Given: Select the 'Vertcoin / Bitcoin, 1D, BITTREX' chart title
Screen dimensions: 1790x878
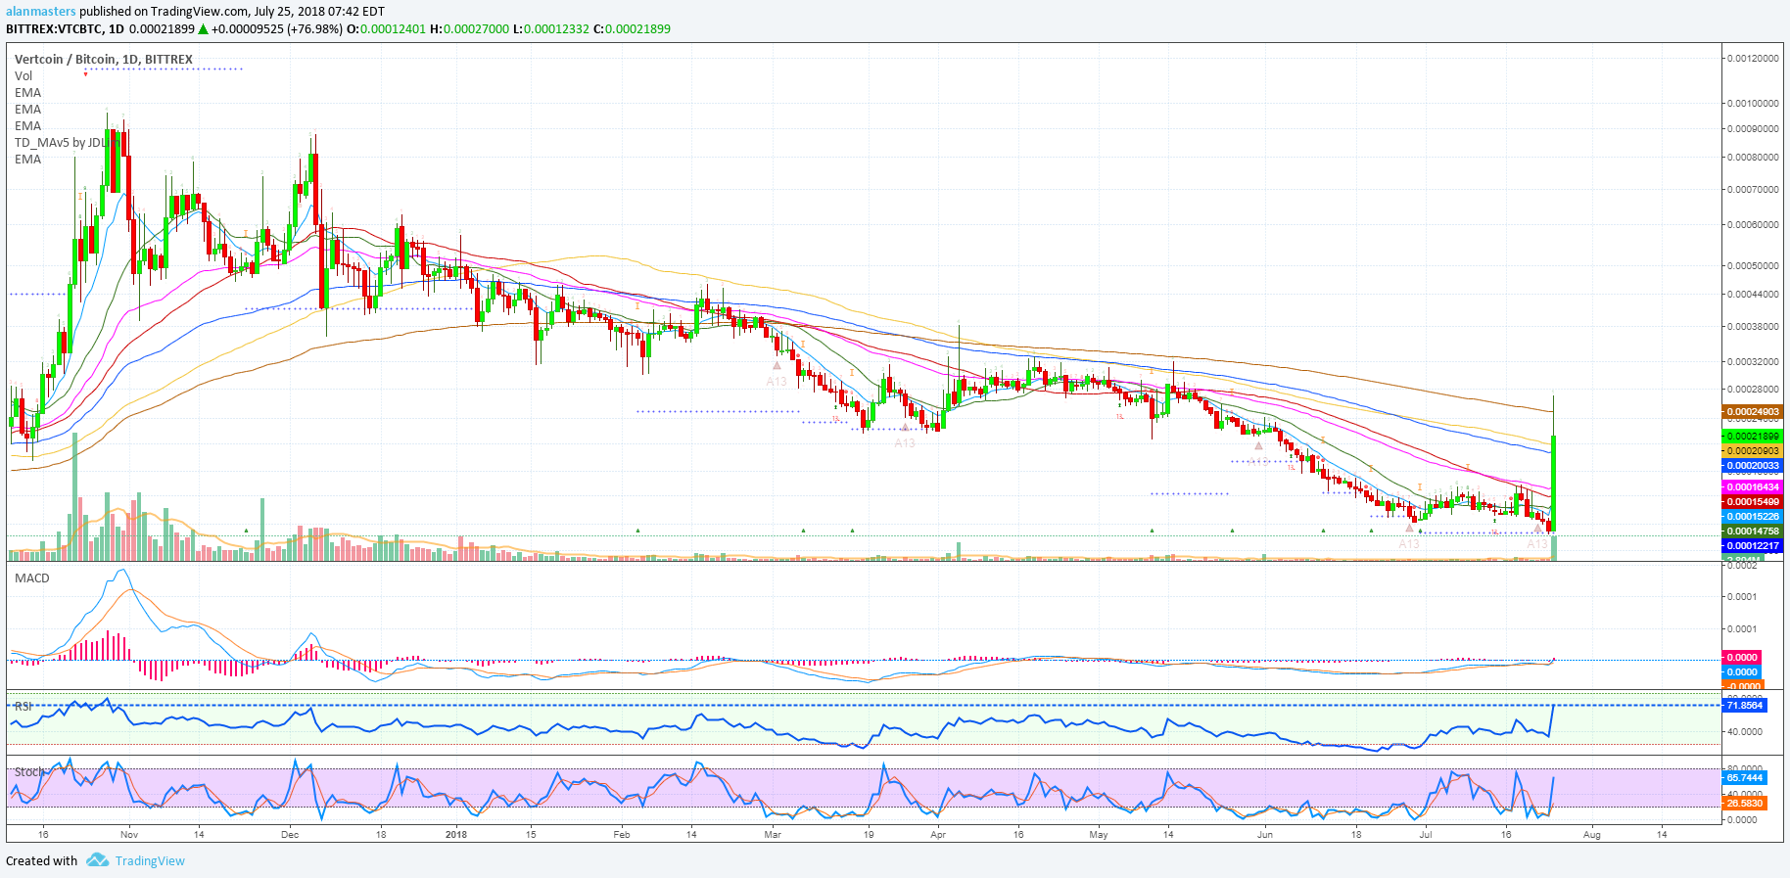Looking at the screenshot, I should point(104,60).
